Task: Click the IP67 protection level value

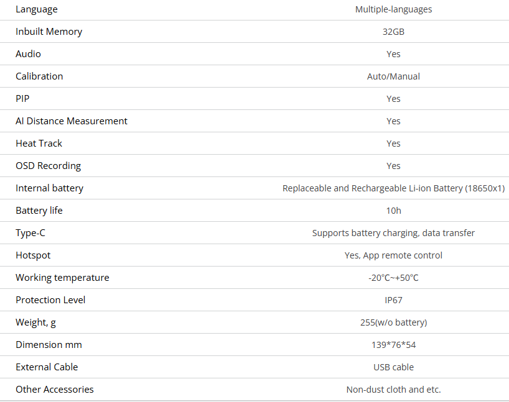Action: click(393, 300)
